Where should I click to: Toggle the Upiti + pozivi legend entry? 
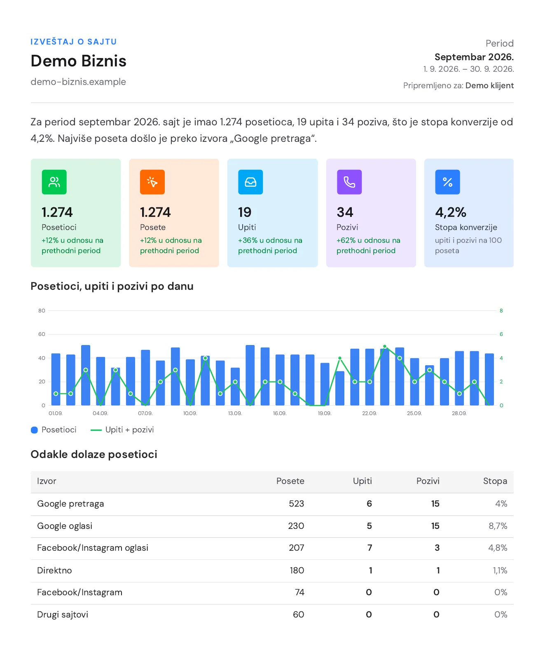click(122, 430)
